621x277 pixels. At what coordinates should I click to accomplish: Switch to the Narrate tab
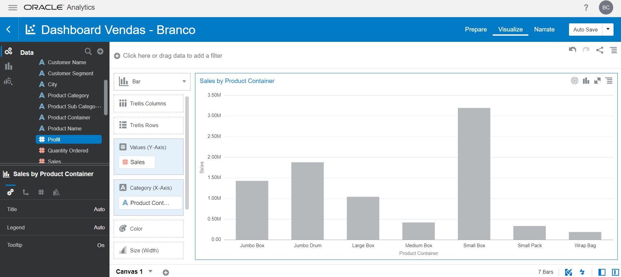[544, 29]
